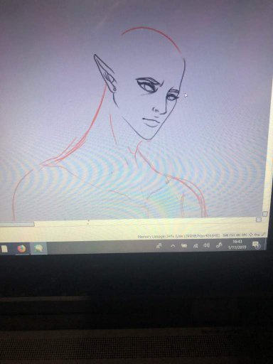Click the horizontal canvas scrollbar thumb

click(x=17, y=224)
